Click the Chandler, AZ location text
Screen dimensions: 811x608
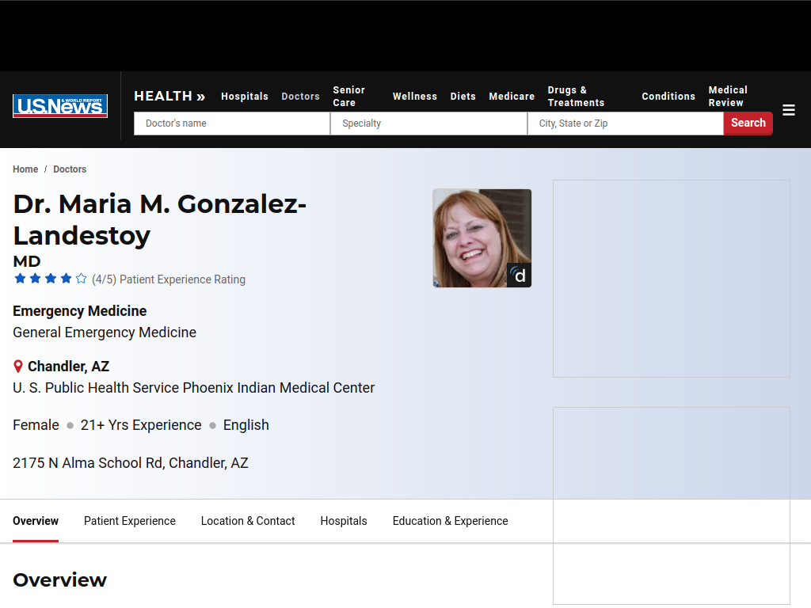[x=68, y=367]
